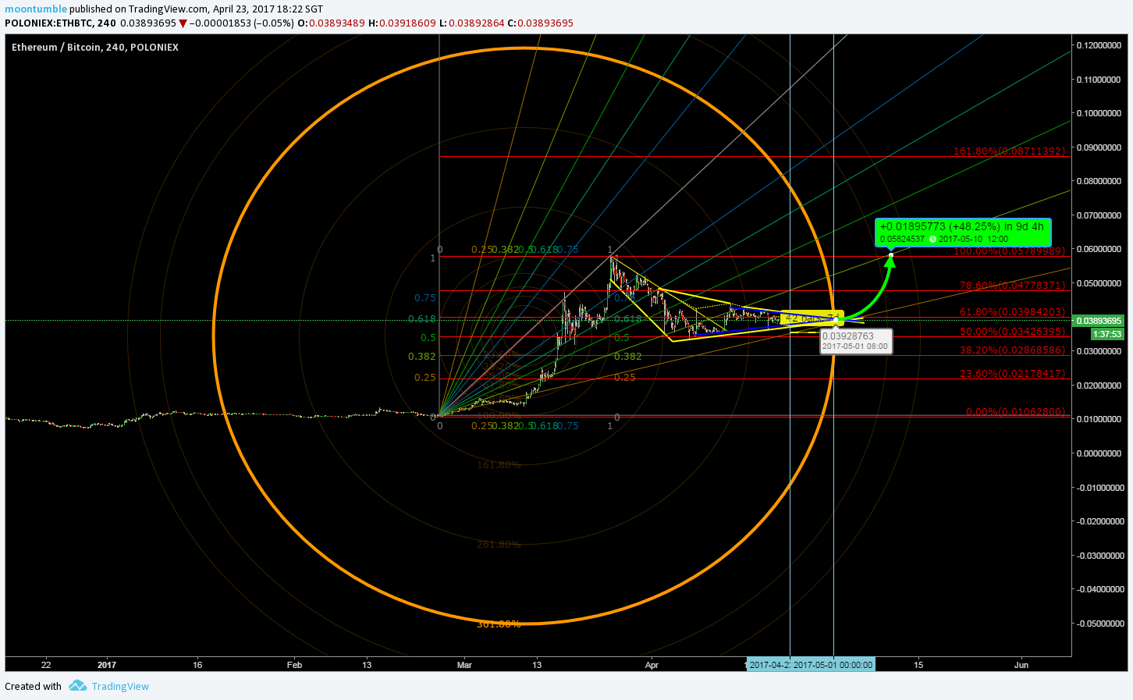The image size is (1133, 700).
Task: Click the Feb label on time axis
Action: click(294, 665)
